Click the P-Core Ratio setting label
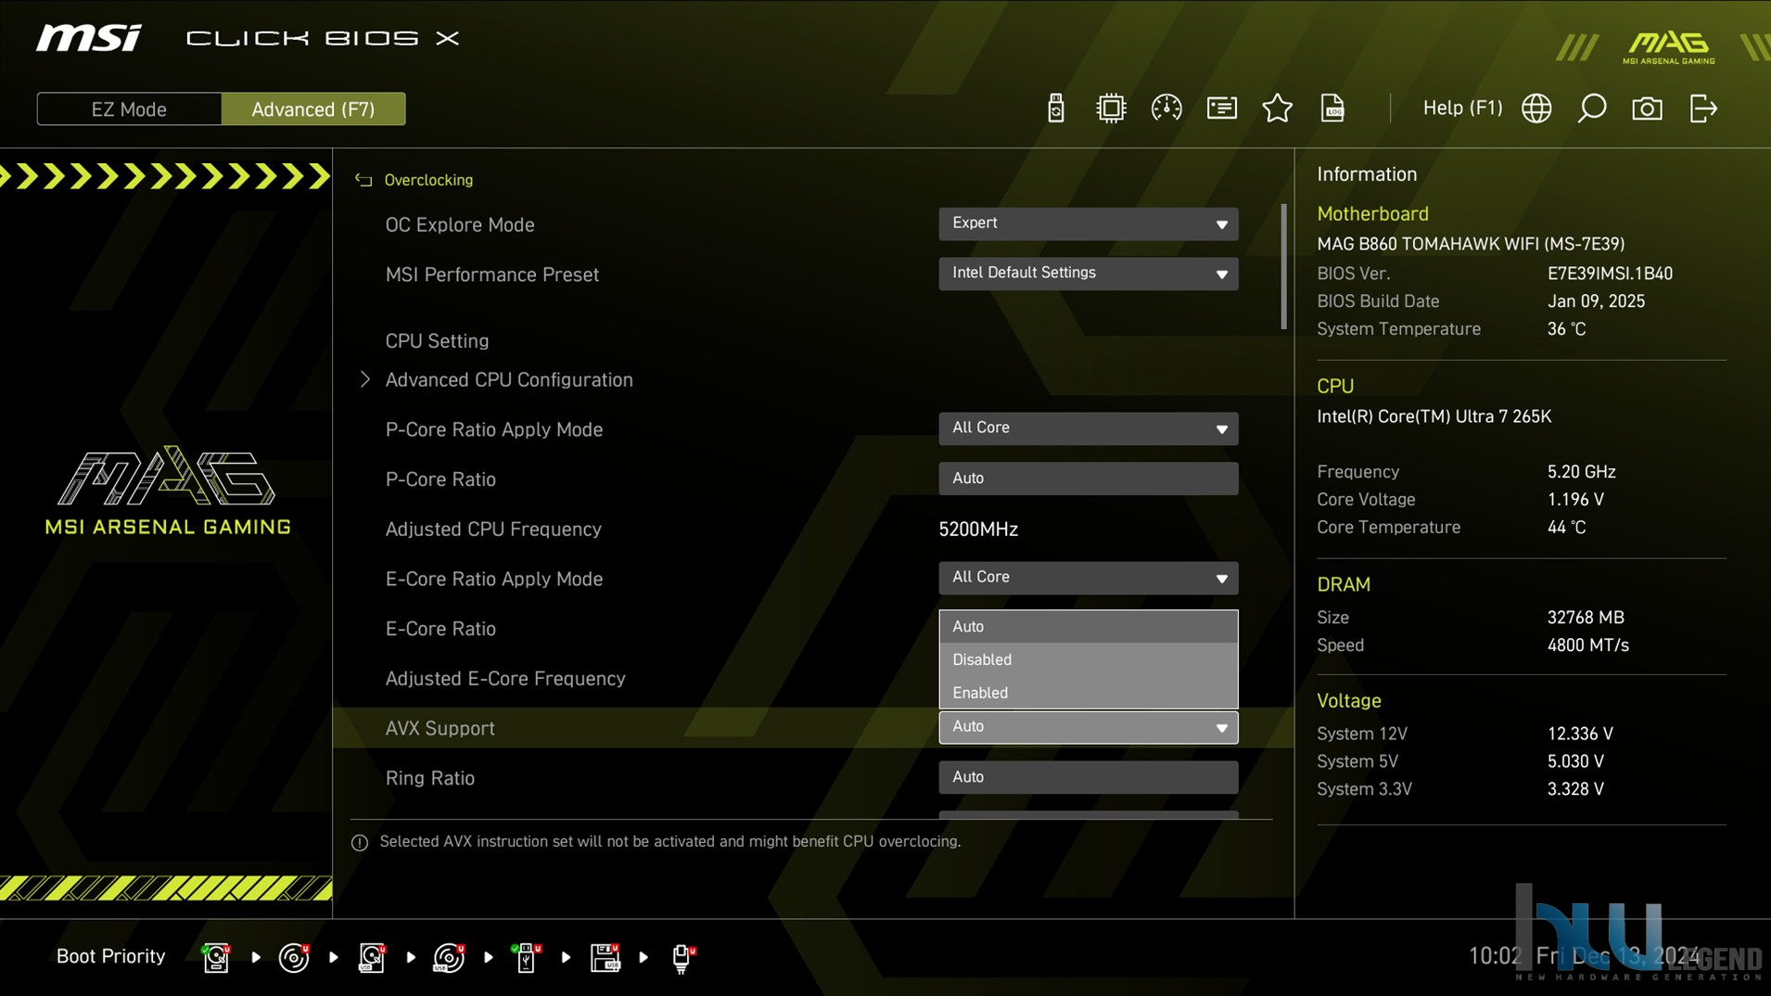 pyautogui.click(x=440, y=479)
